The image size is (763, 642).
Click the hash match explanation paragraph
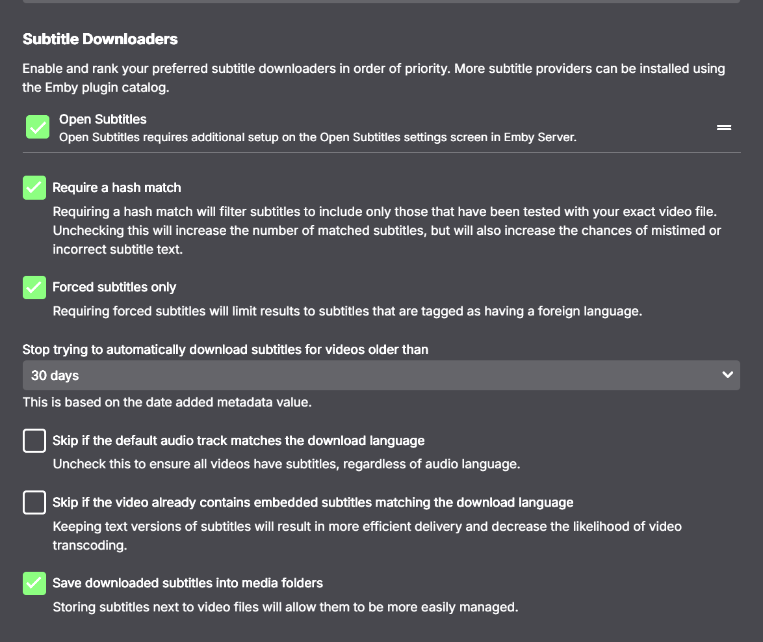coord(387,230)
